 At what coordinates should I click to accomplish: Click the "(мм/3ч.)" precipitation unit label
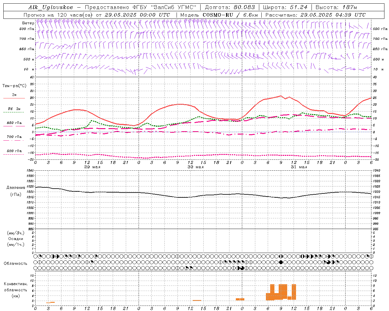tap(16, 233)
